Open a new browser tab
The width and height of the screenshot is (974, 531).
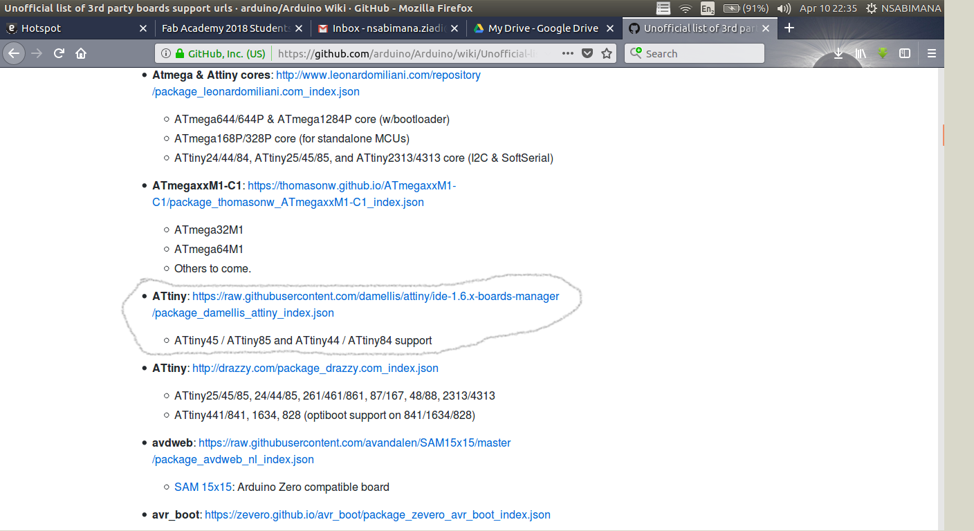[789, 28]
